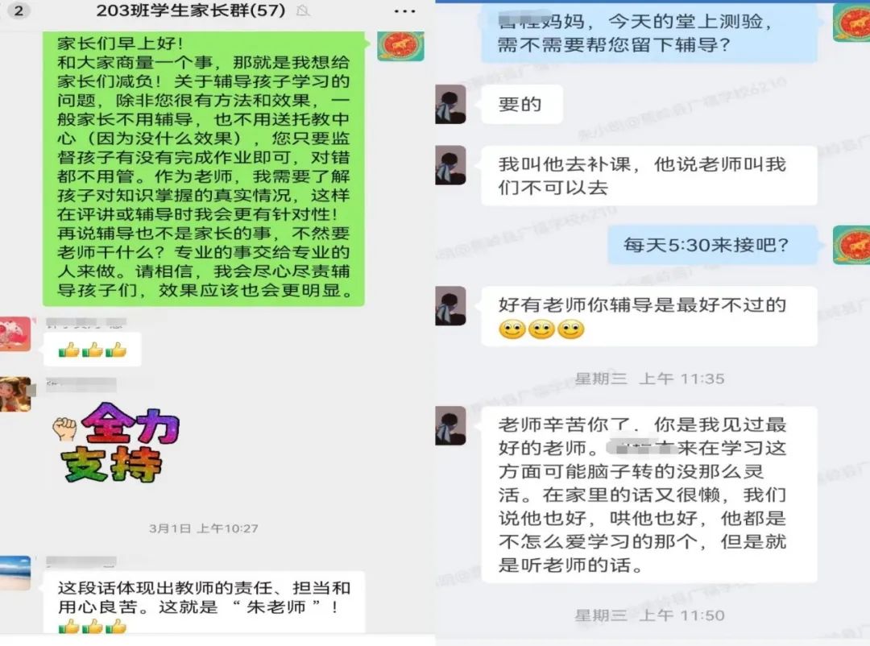Tap teacher avatar beside 每天5:30来接吧 message

coord(851,245)
